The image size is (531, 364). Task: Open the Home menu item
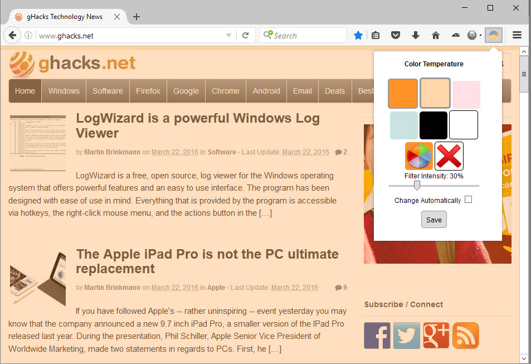click(25, 91)
